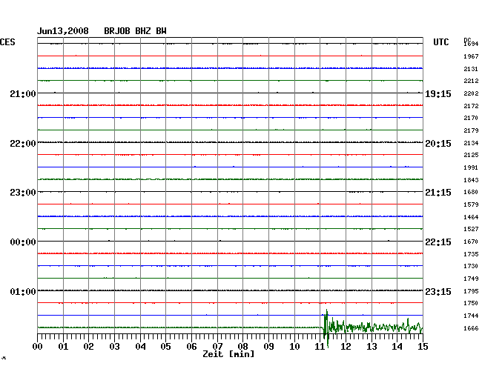The width and height of the screenshot is (482, 366).
Task: Click the 19:15 UTC time label
Action: (x=438, y=94)
